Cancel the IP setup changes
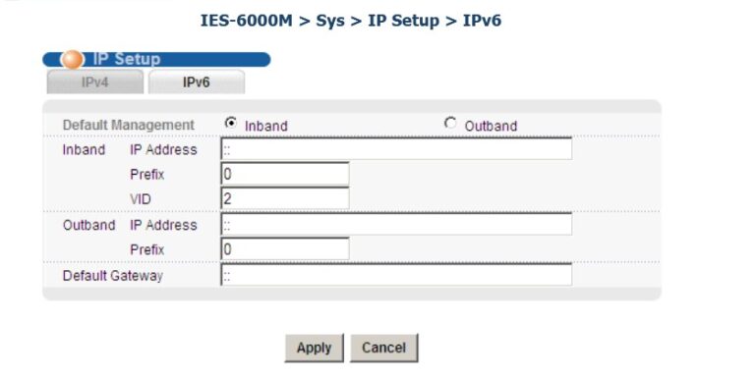This screenshot has height=379, width=755. coord(383,348)
